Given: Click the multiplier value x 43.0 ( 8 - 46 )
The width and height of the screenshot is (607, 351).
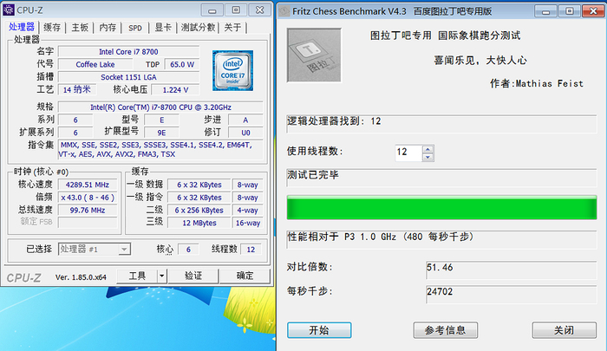Looking at the screenshot, I should click(x=88, y=198).
